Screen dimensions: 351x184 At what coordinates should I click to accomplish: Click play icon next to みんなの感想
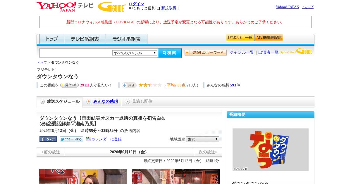click(89, 101)
